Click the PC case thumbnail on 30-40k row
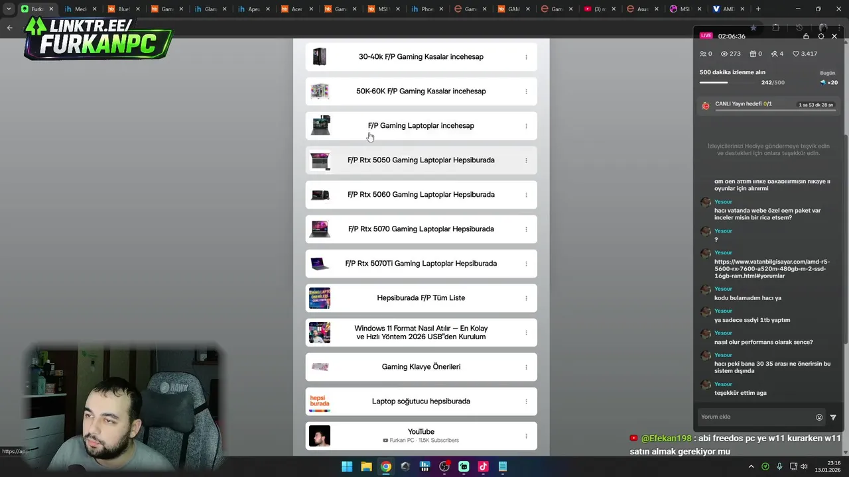Screen dimensions: 849x477 pyautogui.click(x=320, y=57)
